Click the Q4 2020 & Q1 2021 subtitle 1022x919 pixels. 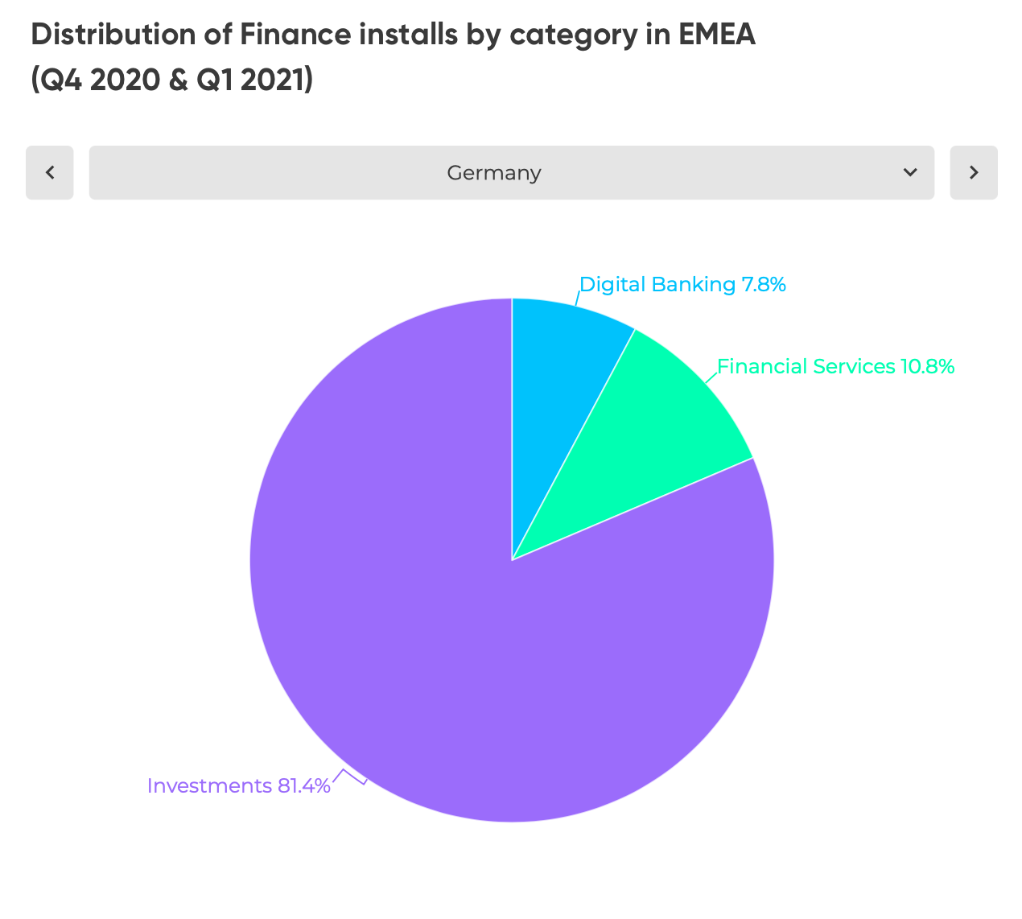pos(171,80)
